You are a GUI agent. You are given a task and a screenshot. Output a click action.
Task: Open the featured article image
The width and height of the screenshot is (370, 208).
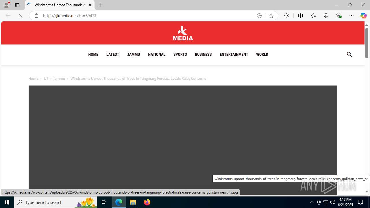[x=183, y=140]
